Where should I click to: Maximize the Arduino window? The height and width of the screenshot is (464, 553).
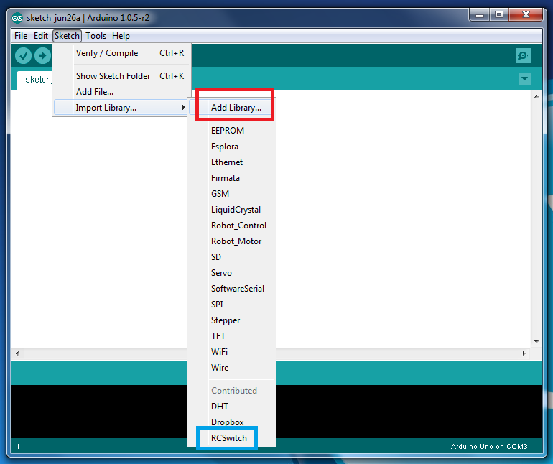(x=499, y=15)
